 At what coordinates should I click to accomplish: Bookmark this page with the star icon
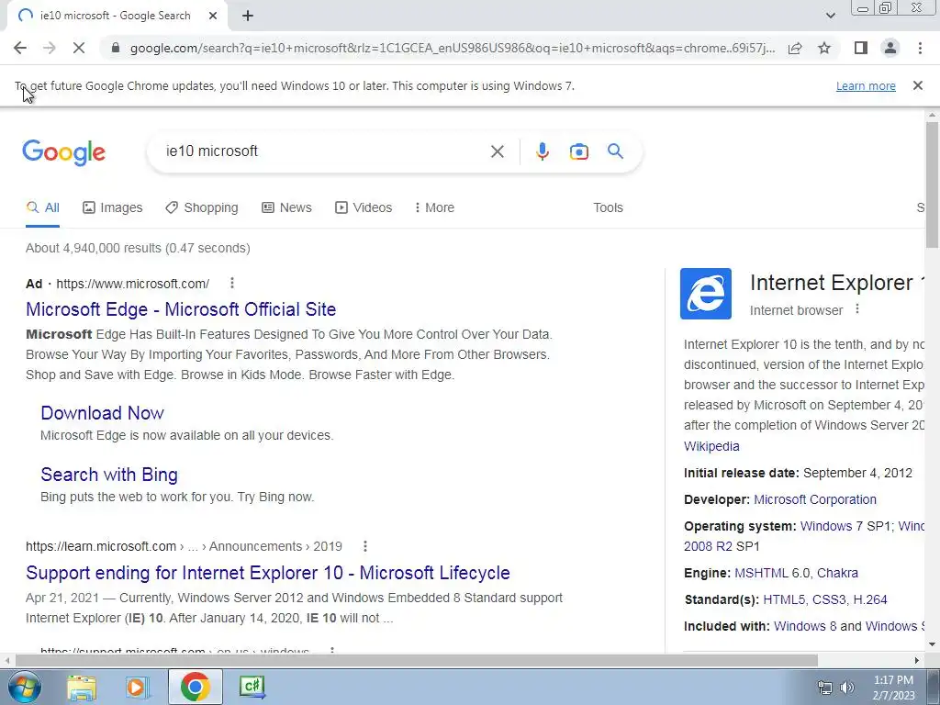pyautogui.click(x=824, y=48)
